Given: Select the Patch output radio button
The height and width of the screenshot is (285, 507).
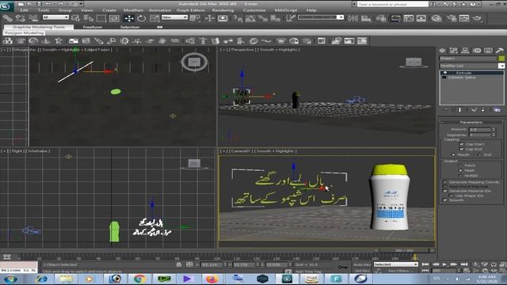Looking at the screenshot, I should [460, 165].
